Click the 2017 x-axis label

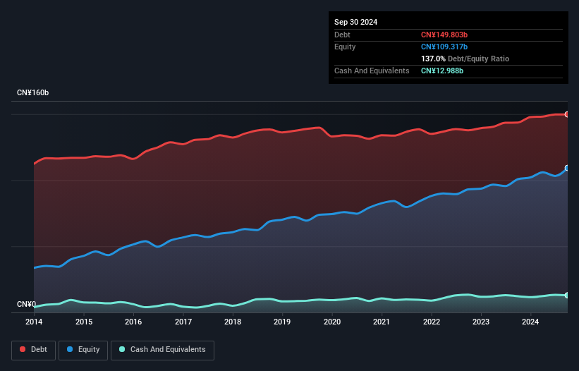tap(183, 322)
